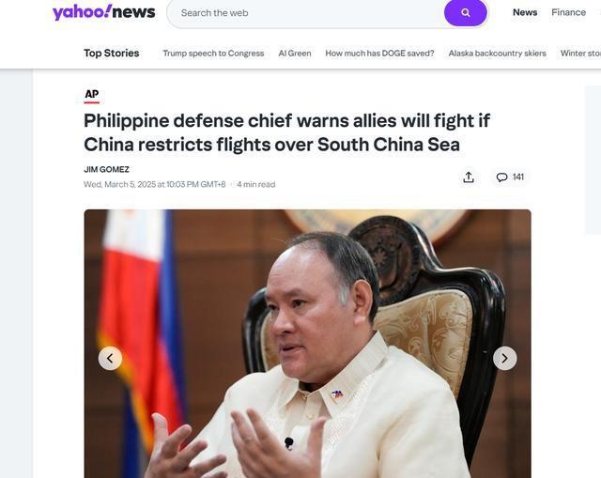Open the Winter storm topic link

coord(580,54)
